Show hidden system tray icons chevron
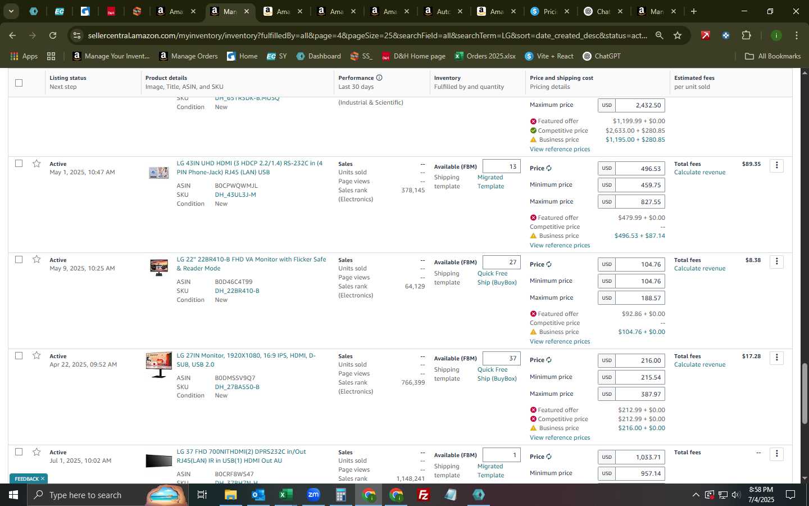Screen dimensions: 809x506 (x=696, y=495)
